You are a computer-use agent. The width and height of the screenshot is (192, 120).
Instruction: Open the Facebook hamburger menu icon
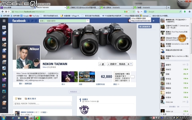click(4, 21)
